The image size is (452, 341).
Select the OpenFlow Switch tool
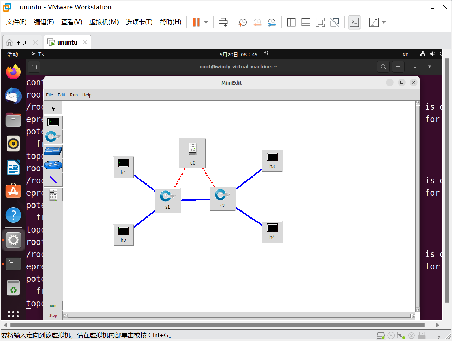click(x=53, y=136)
